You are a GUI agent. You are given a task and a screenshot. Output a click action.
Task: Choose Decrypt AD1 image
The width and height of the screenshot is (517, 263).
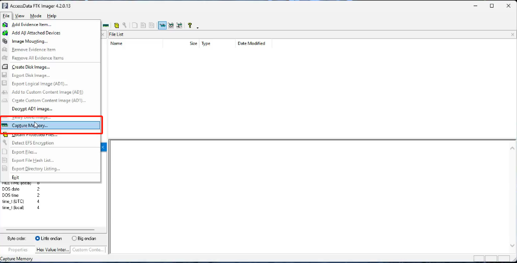tap(50, 109)
